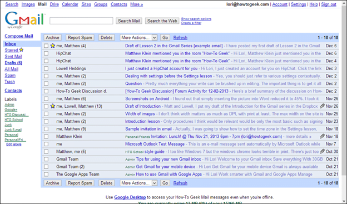Check the Microsoft Outlook Test Message box
The image size is (347, 204).
(x=46, y=144)
